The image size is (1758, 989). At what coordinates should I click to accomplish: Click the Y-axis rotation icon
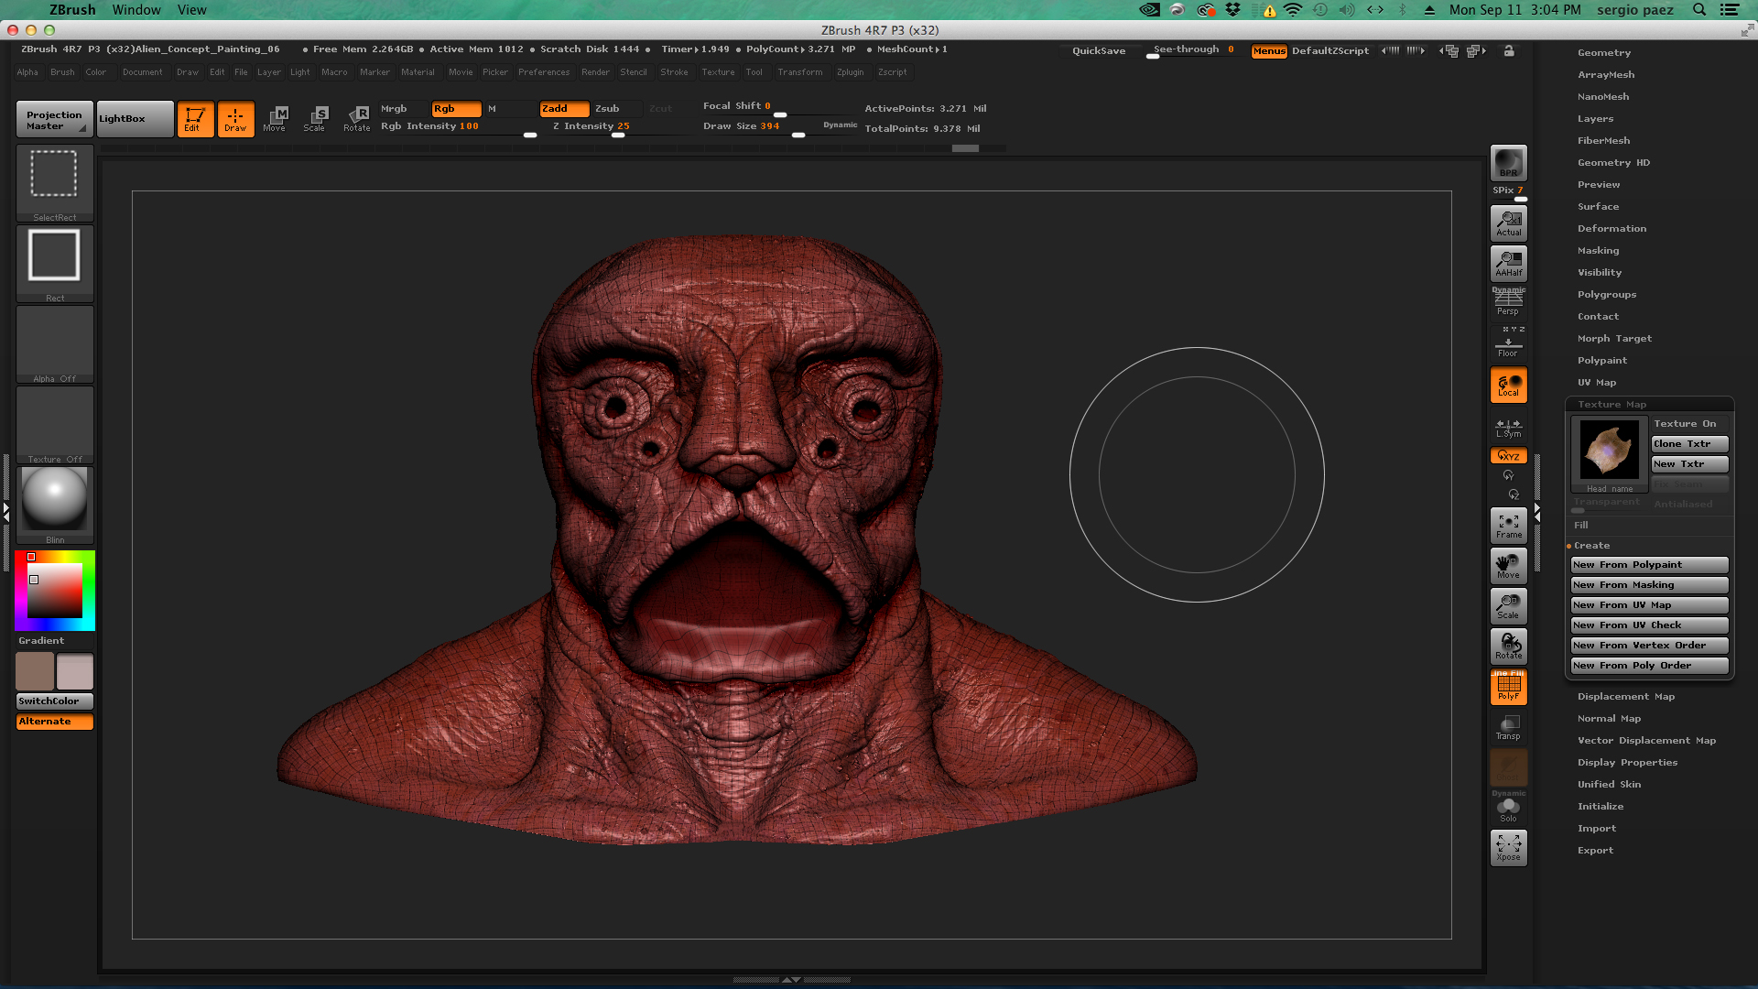1508,475
